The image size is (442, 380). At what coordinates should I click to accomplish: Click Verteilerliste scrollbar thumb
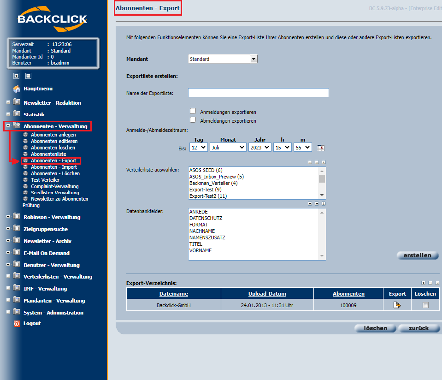pyautogui.click(x=322, y=178)
